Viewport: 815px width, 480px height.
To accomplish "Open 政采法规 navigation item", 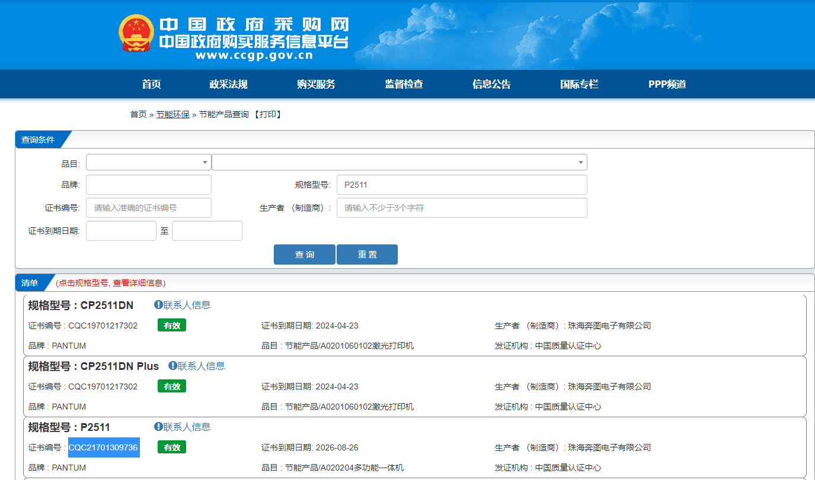I will coord(228,84).
